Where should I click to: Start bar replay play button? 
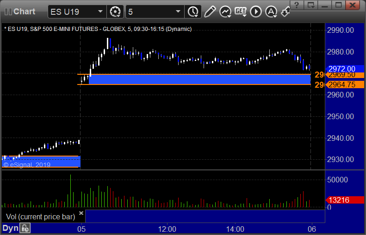click(256, 12)
